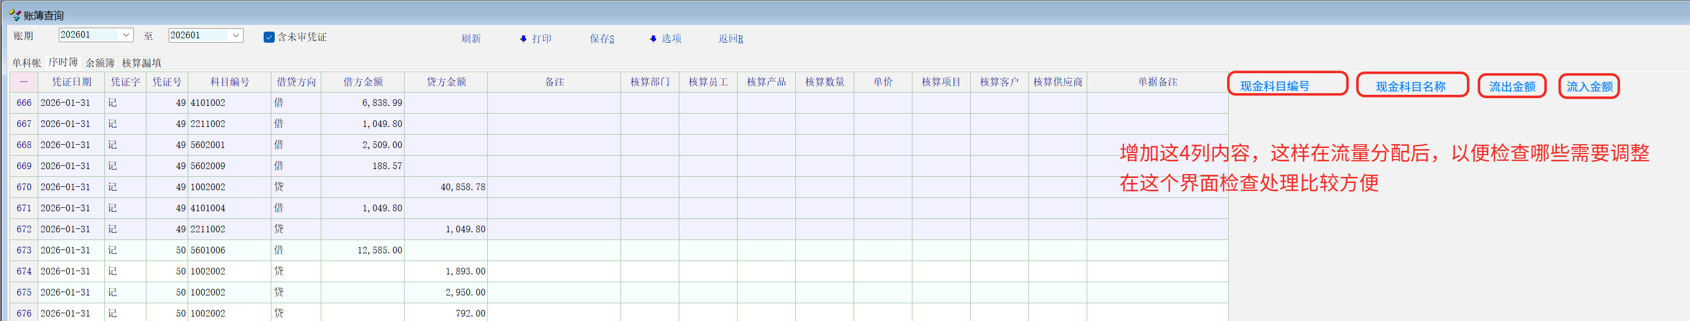Click the 凭证日期 column header
Screen dimensions: 1690x321
[x=72, y=82]
